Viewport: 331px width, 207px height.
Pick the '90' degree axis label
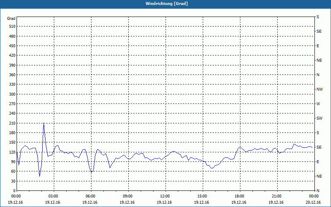[x=13, y=162]
